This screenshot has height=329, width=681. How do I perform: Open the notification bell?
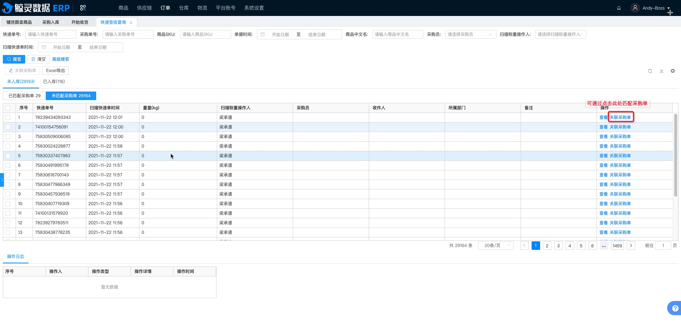point(619,8)
